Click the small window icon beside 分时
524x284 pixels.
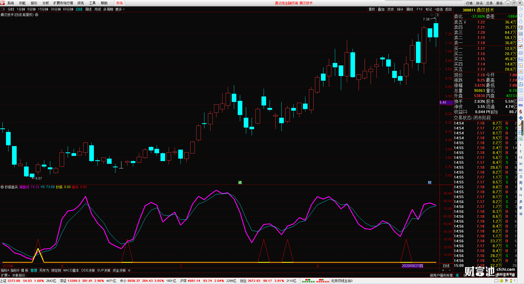point(3,9)
